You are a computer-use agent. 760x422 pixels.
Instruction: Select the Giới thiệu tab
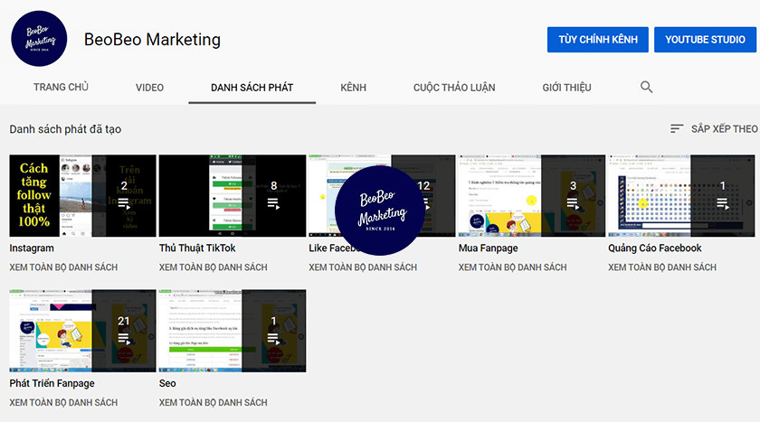click(x=566, y=88)
